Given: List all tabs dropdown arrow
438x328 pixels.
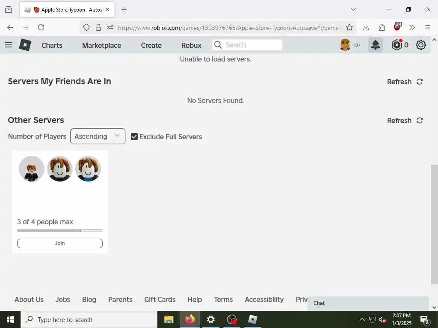Looking at the screenshot, I should point(353,9).
